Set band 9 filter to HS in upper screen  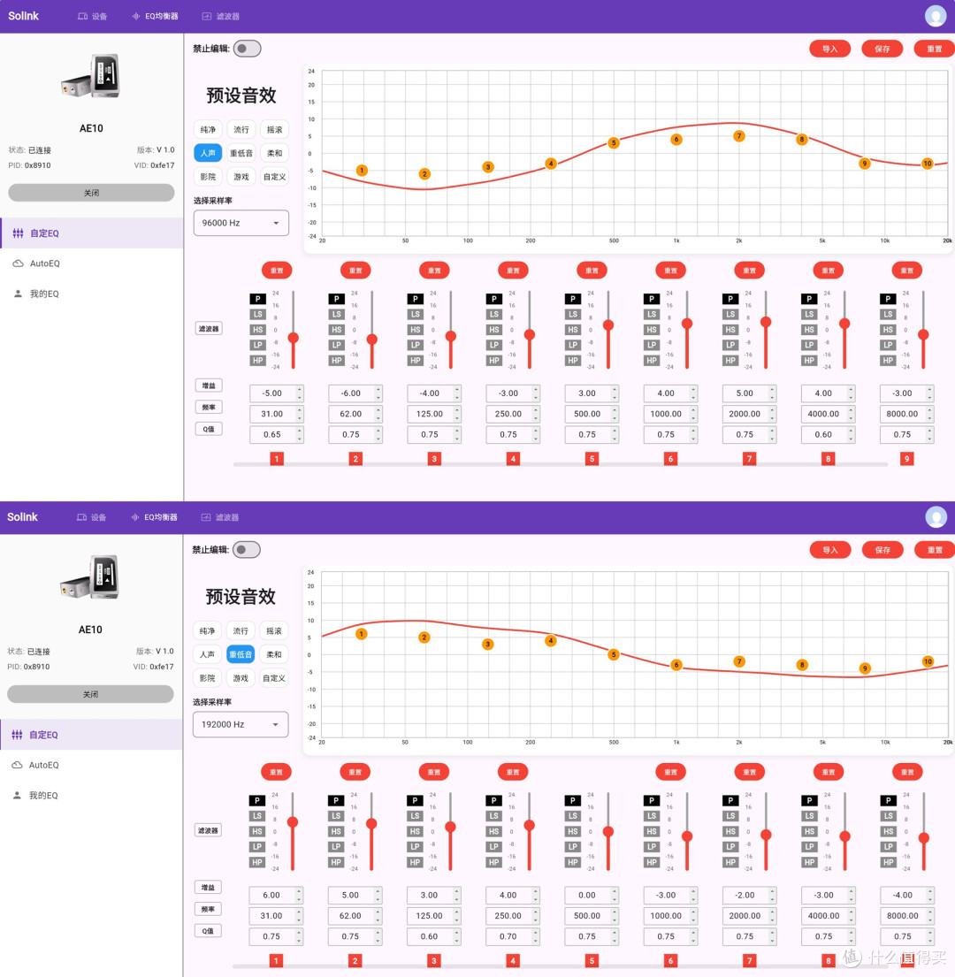tap(888, 330)
